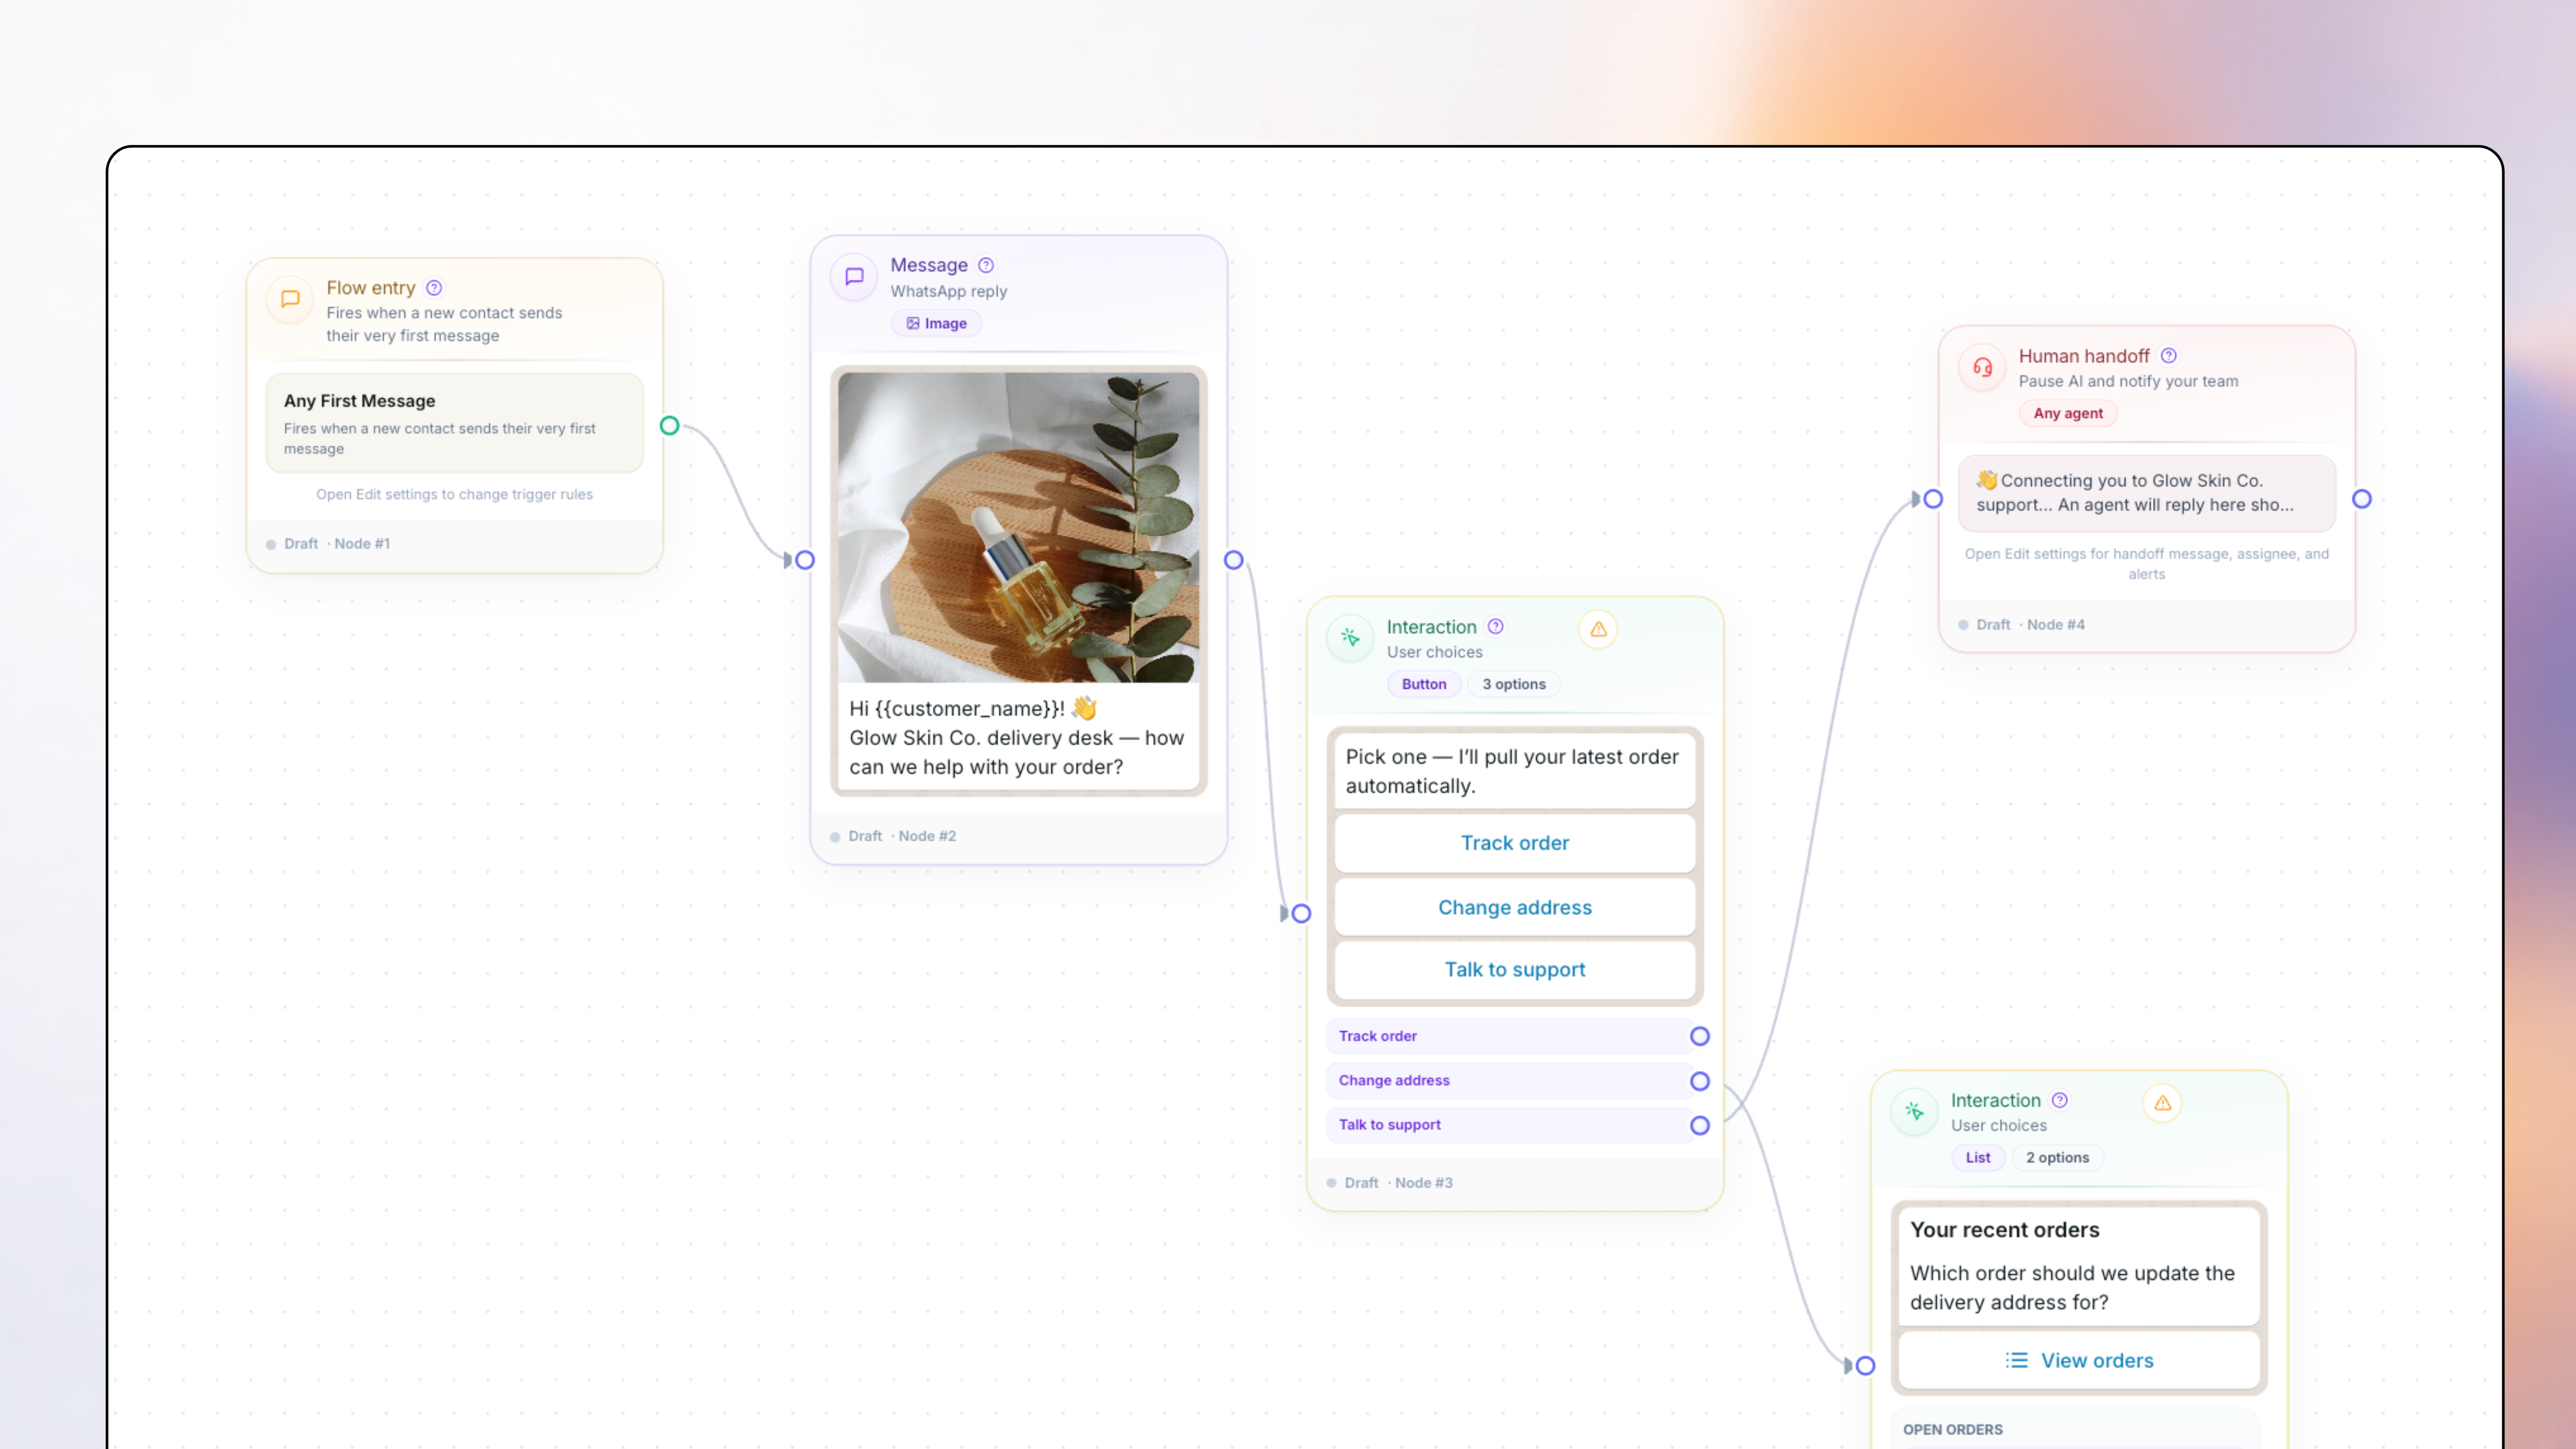The image size is (2576, 1449).
Task: Select the Any First Message trigger card
Action: (x=454, y=423)
